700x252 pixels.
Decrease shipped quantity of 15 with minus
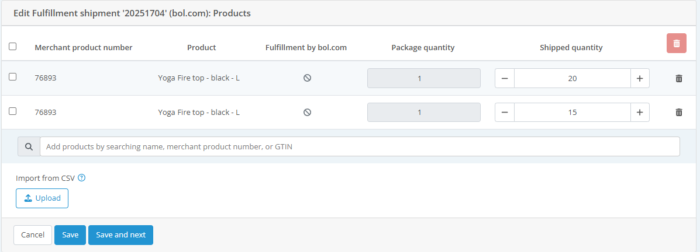click(x=505, y=112)
